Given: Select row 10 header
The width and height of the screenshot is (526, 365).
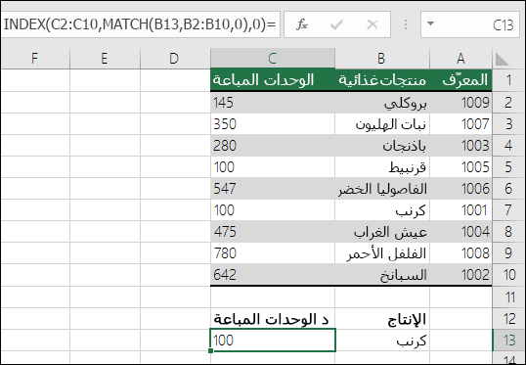Looking at the screenshot, I should point(509,274).
